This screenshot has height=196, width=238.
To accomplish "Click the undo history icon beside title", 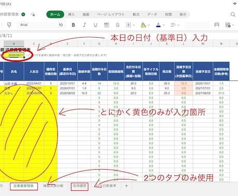I will point(33,14).
